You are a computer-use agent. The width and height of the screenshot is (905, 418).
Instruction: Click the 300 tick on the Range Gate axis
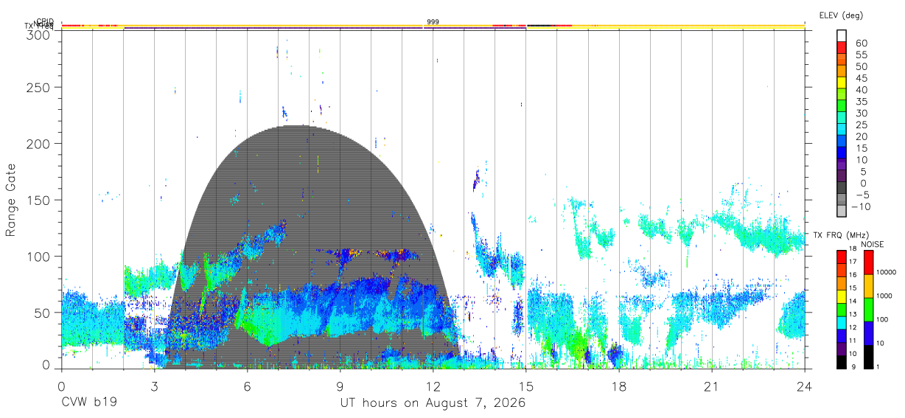pyautogui.click(x=38, y=35)
